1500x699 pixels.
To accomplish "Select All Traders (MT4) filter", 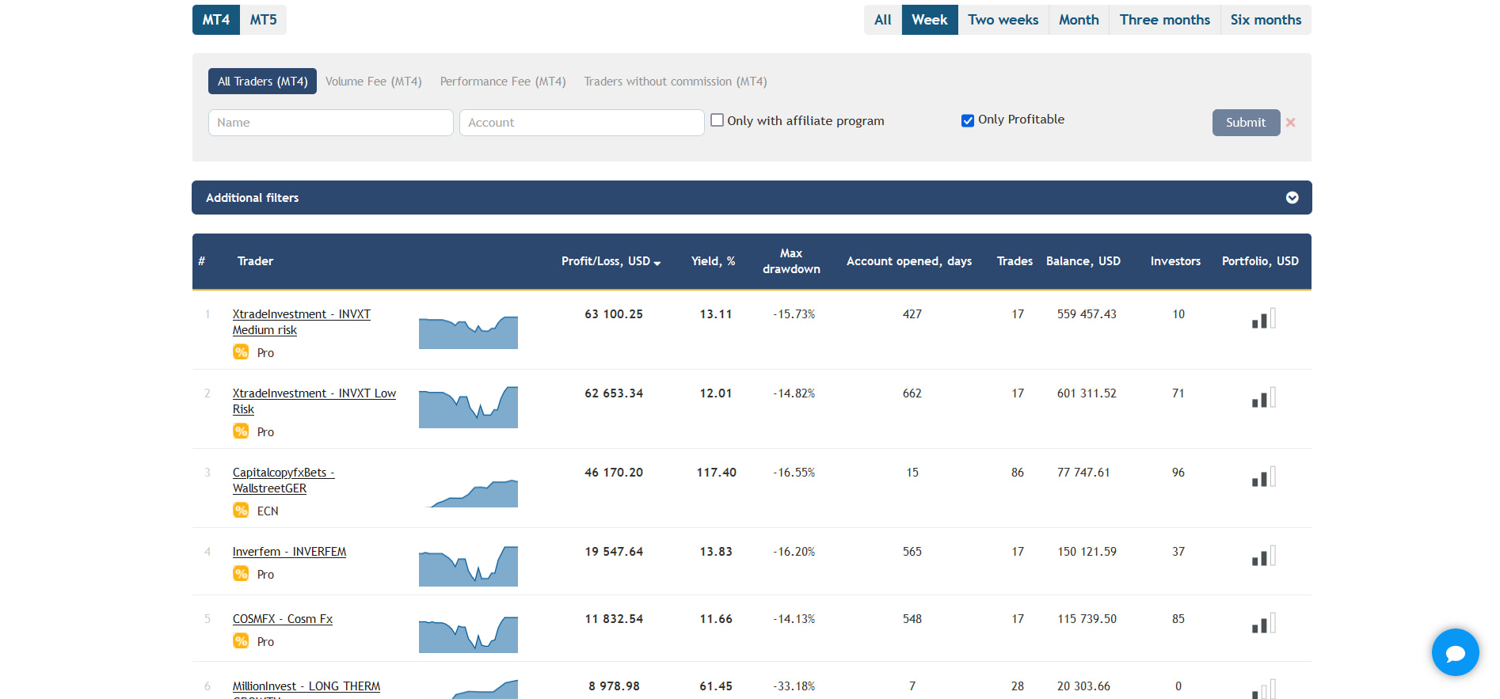I will (262, 82).
